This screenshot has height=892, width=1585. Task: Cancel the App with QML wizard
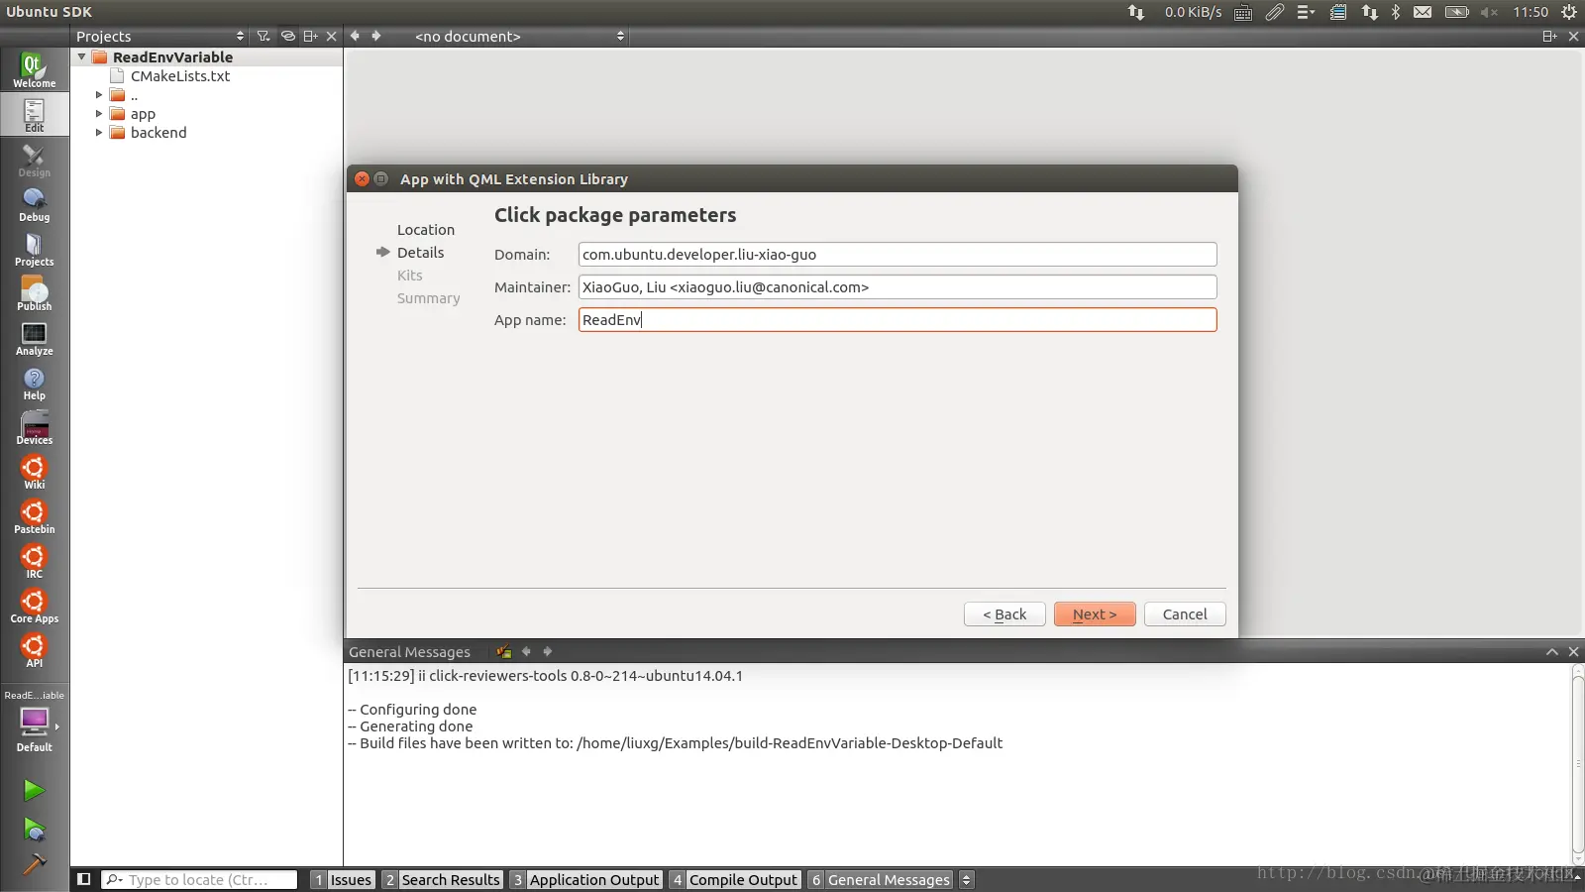coord(1185,614)
